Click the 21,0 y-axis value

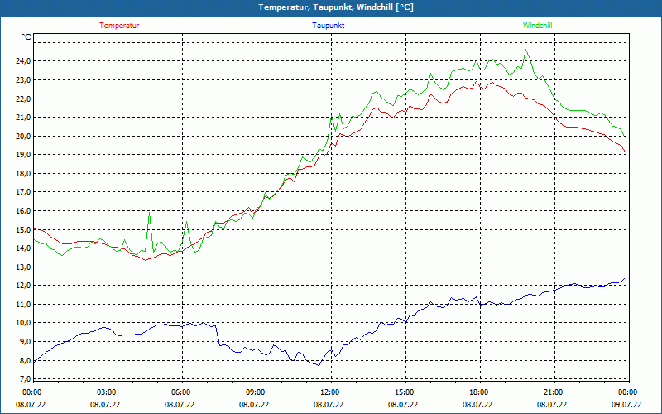pyautogui.click(x=23, y=117)
